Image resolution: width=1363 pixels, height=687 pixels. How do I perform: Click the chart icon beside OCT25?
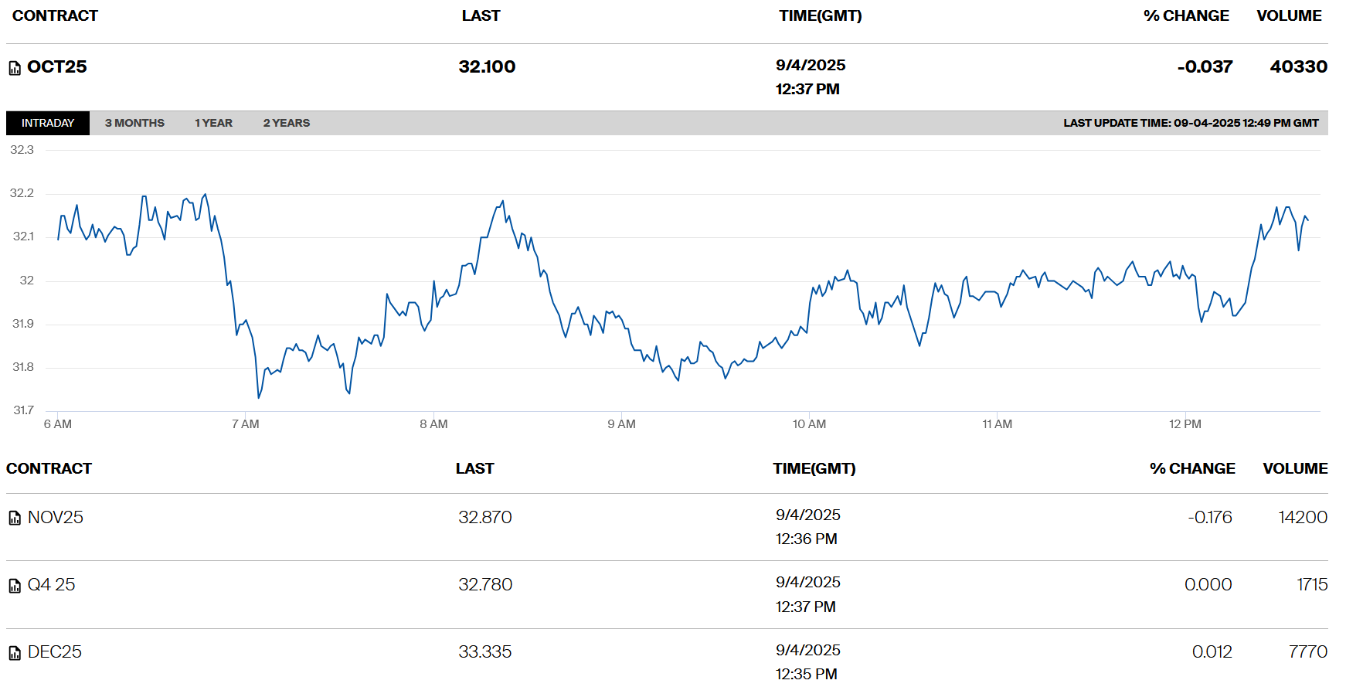tap(15, 69)
